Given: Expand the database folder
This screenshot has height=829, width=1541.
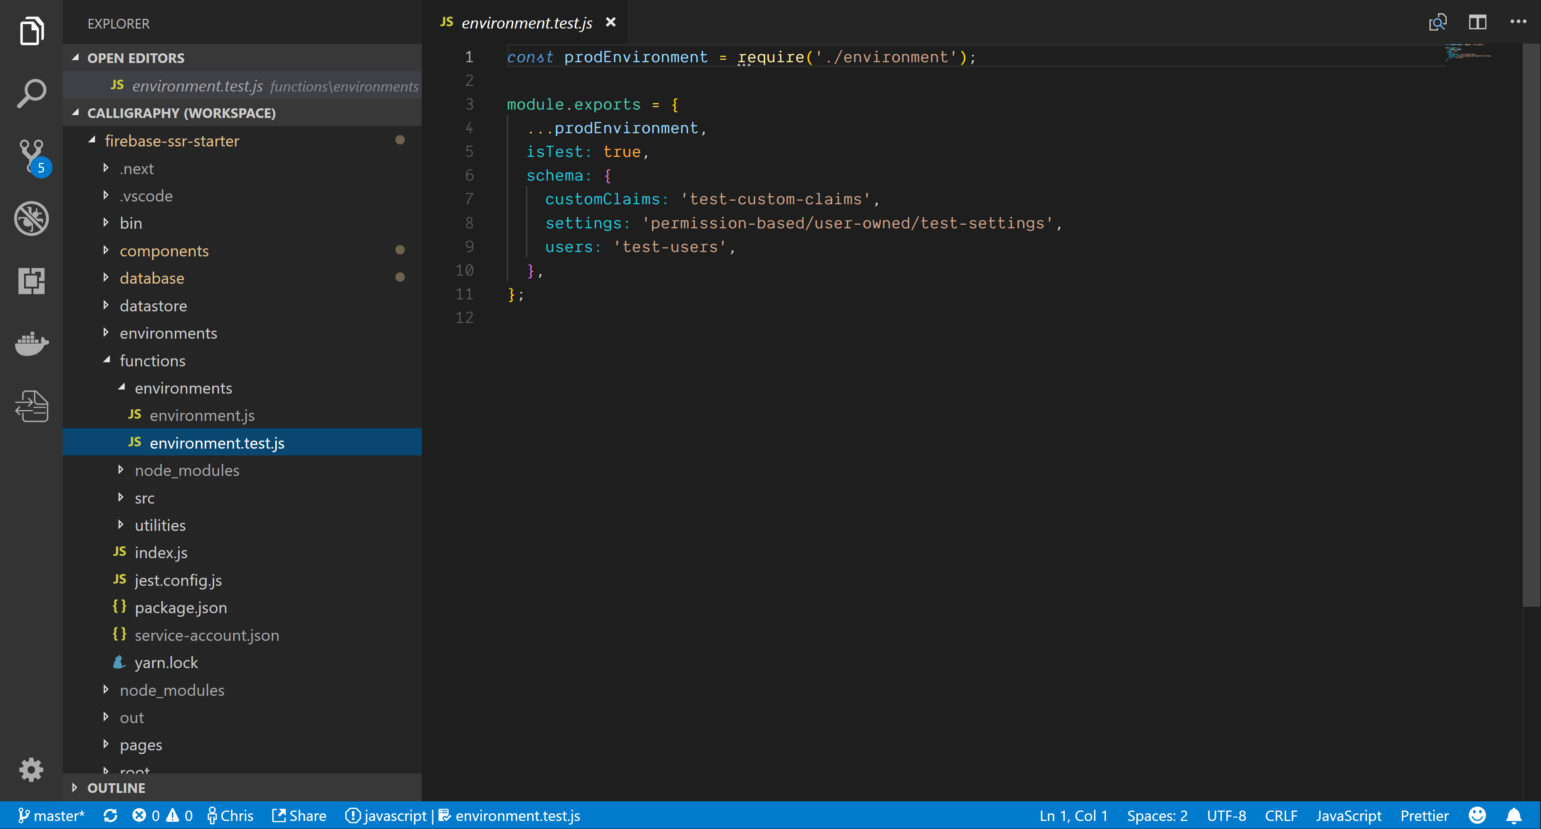Looking at the screenshot, I should (x=242, y=278).
